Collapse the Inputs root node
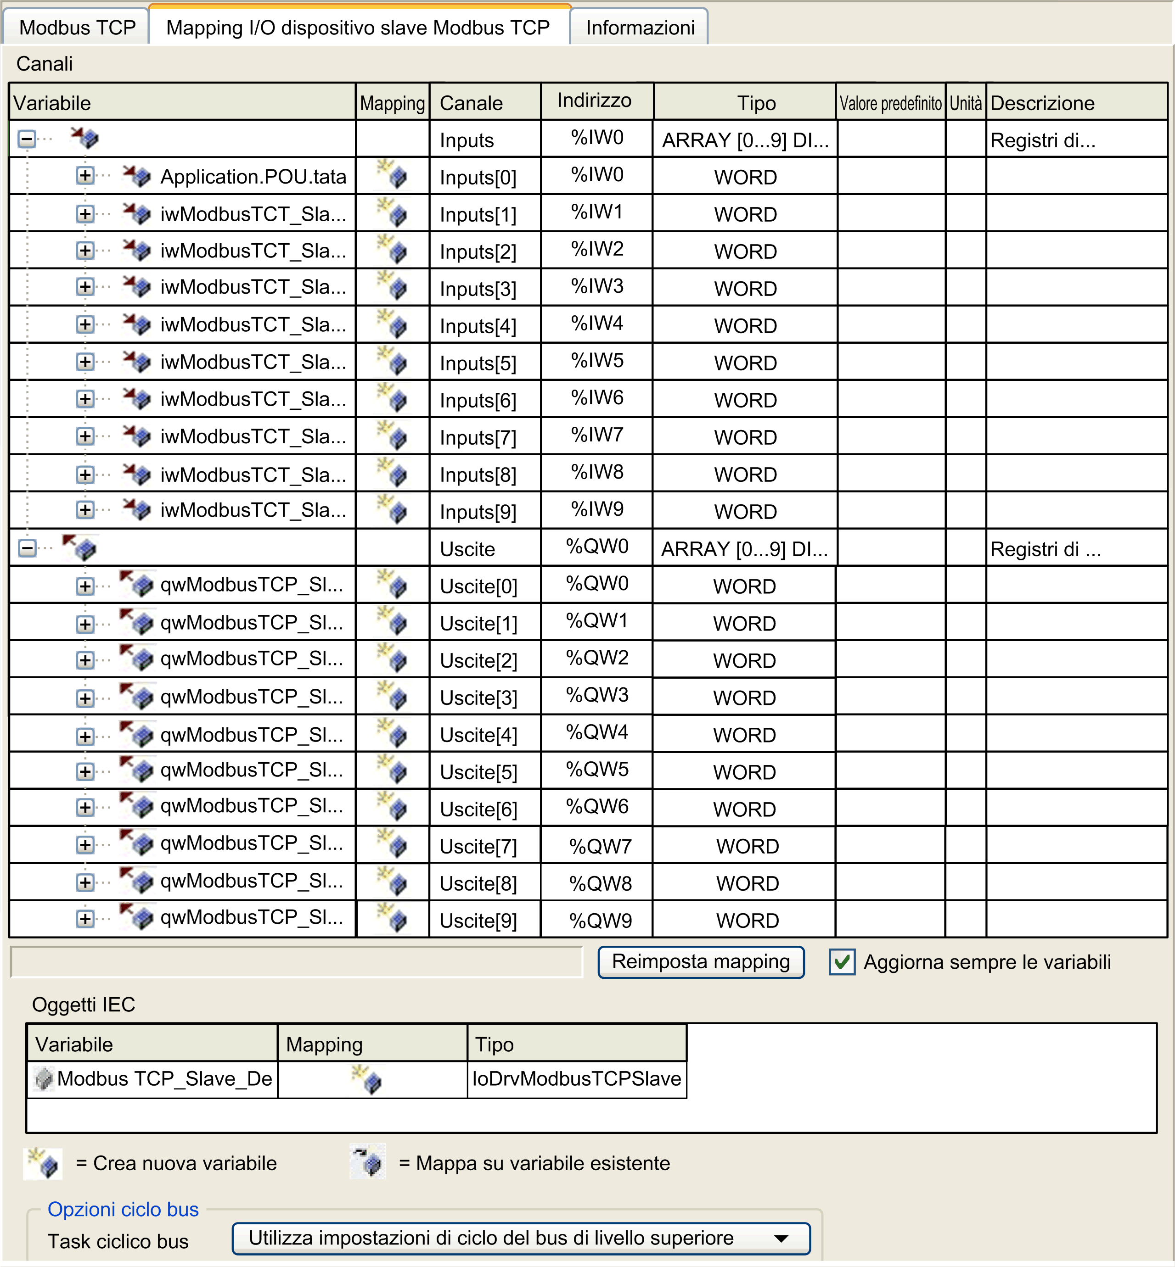 (x=27, y=139)
